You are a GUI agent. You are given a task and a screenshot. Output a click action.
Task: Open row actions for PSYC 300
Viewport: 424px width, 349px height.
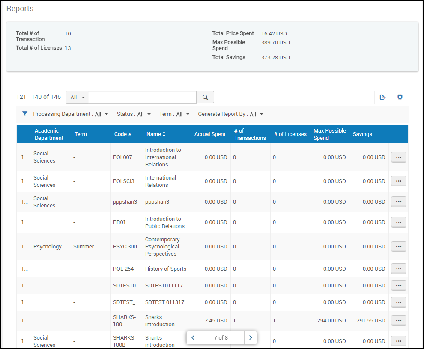tap(399, 247)
